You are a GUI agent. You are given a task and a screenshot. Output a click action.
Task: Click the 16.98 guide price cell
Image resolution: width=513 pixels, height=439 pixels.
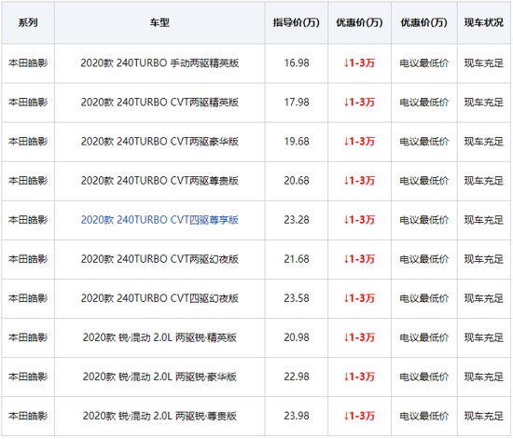pos(297,62)
